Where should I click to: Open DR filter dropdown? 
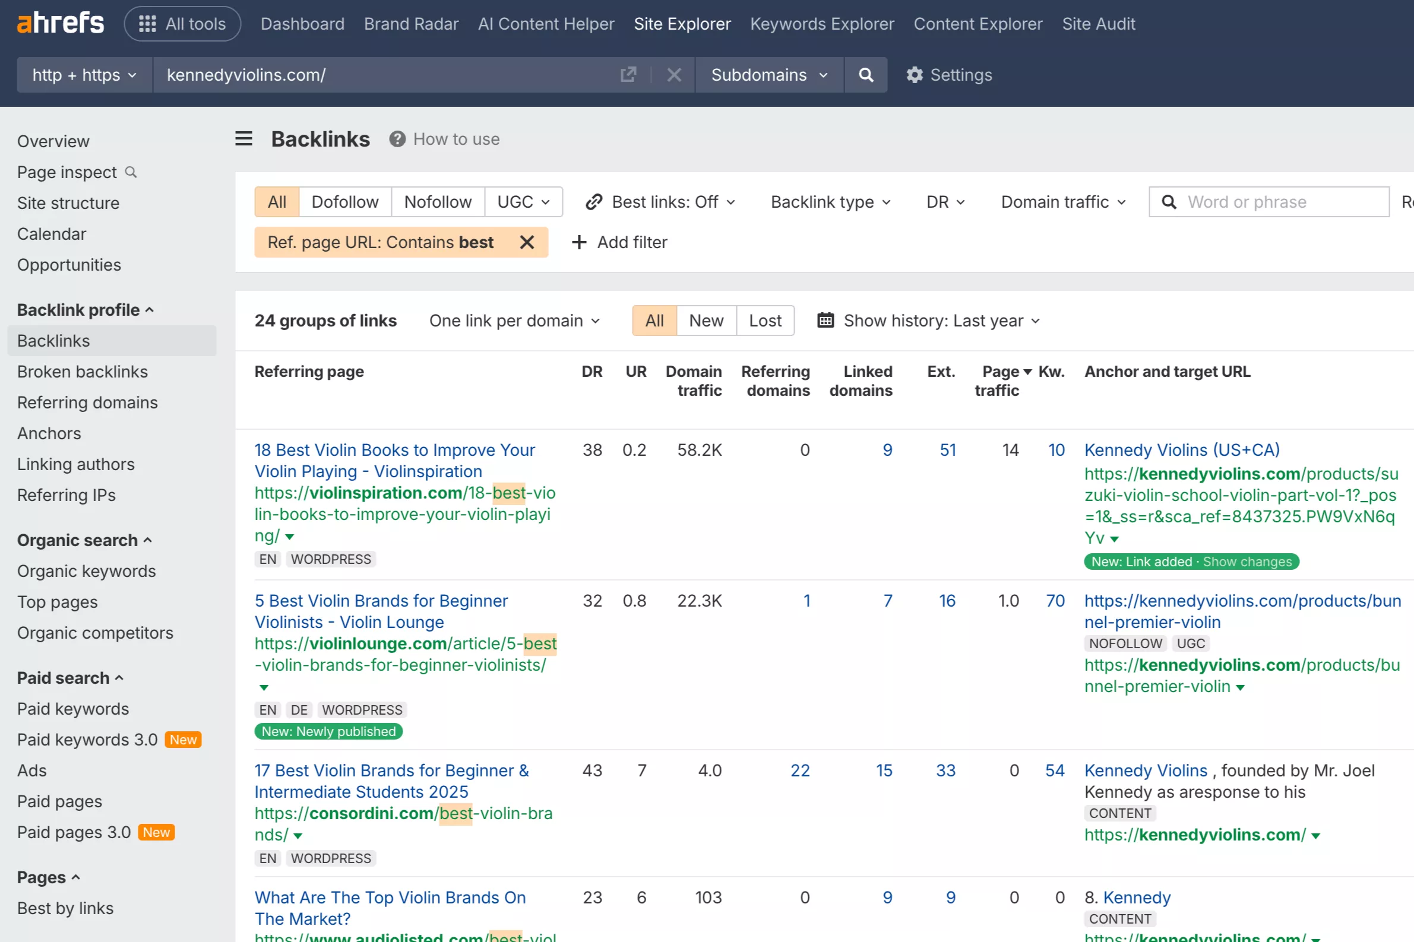pyautogui.click(x=946, y=202)
